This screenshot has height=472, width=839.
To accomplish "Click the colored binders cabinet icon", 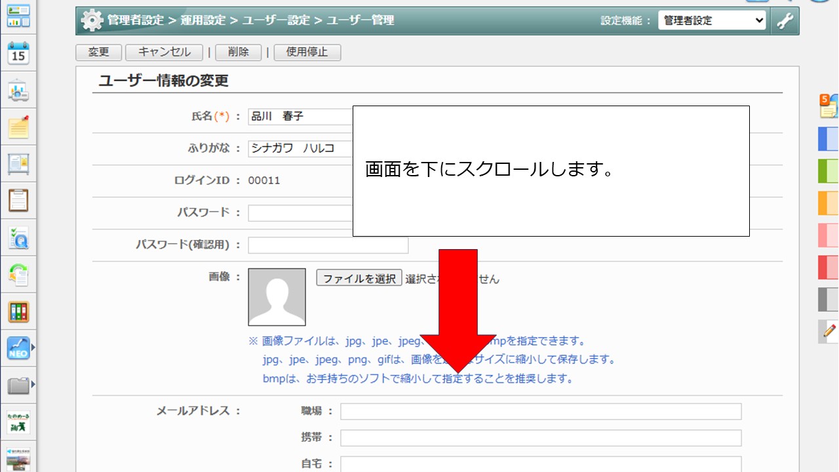I will point(18,311).
